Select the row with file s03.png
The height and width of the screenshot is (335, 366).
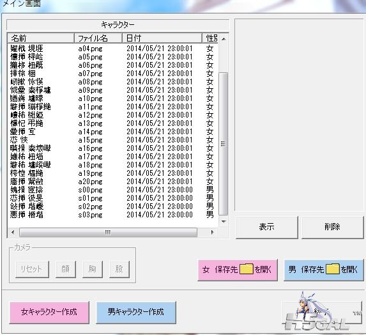113,215
